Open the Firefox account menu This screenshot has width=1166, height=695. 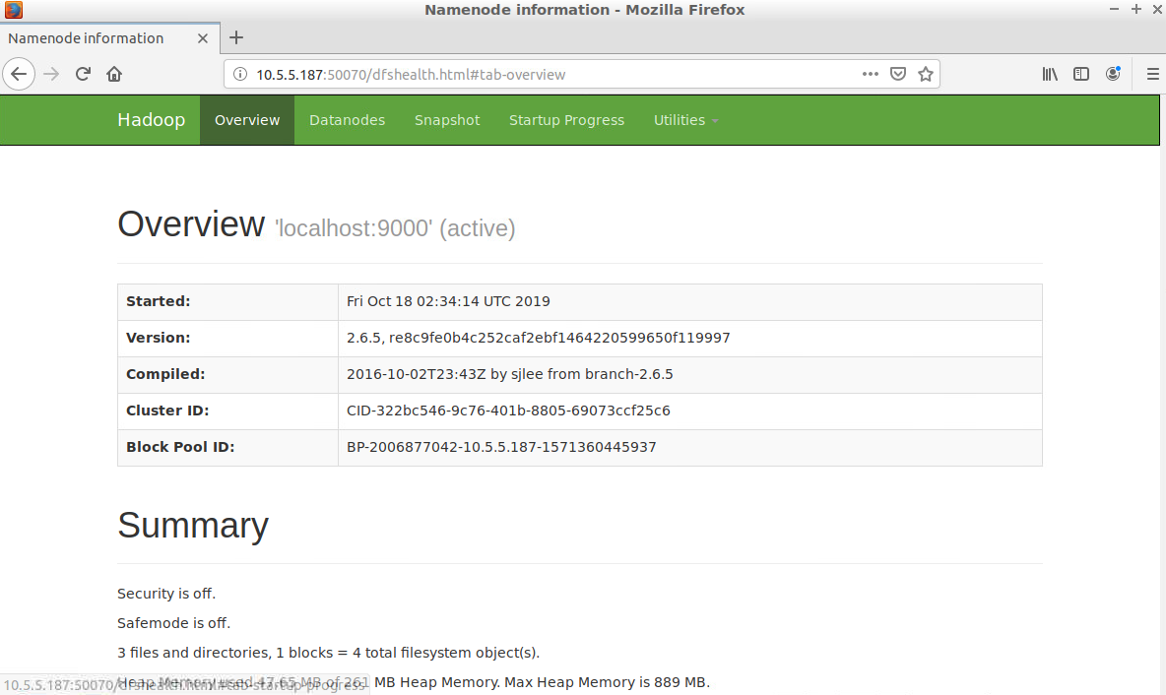click(x=1113, y=75)
